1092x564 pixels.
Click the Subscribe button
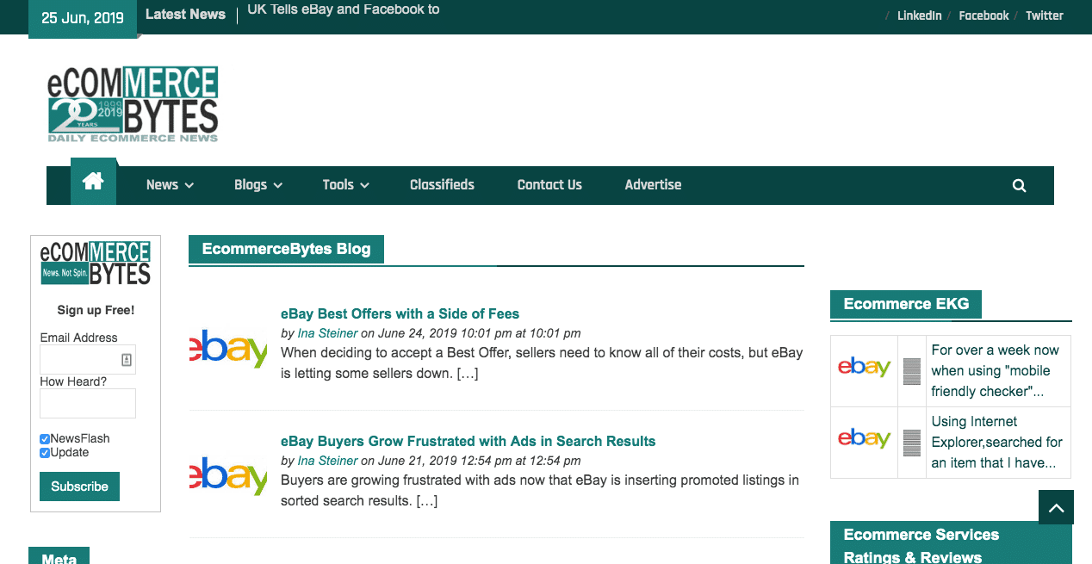point(79,487)
